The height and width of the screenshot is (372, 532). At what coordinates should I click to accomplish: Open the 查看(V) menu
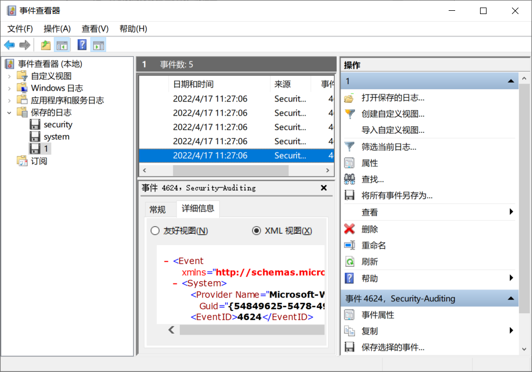[x=95, y=29]
